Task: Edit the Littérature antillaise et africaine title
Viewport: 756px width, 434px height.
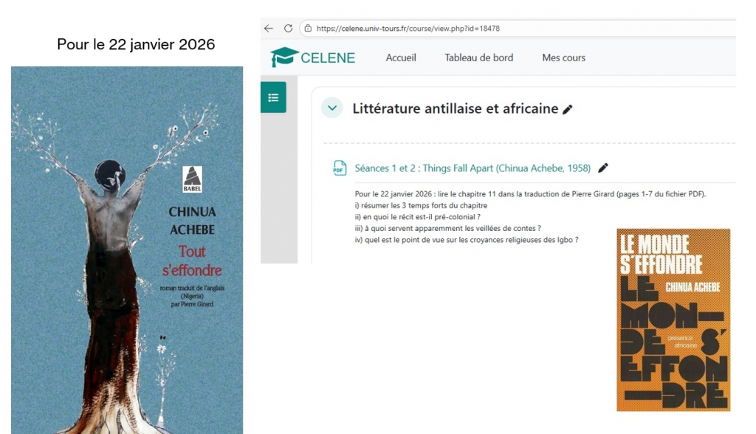Action: coord(568,109)
